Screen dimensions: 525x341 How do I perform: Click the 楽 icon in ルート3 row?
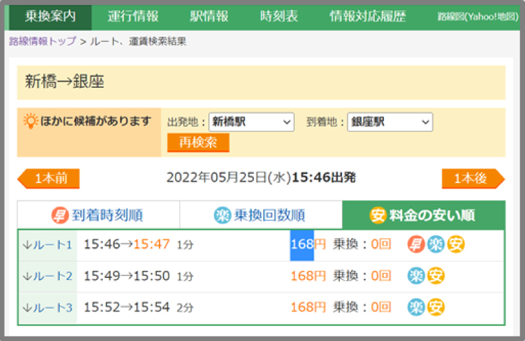[416, 307]
